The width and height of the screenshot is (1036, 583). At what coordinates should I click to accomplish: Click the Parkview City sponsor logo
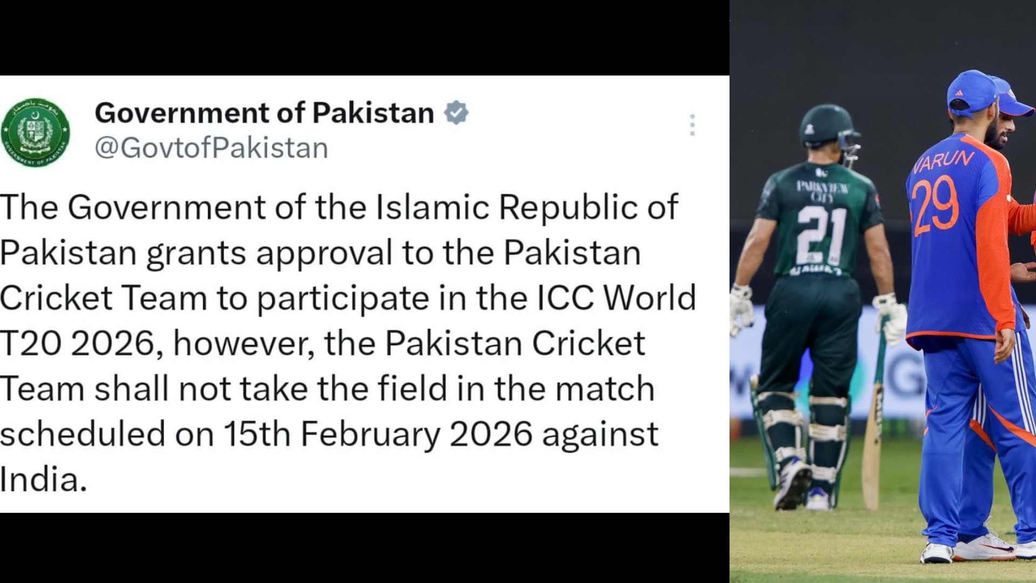[x=822, y=191]
